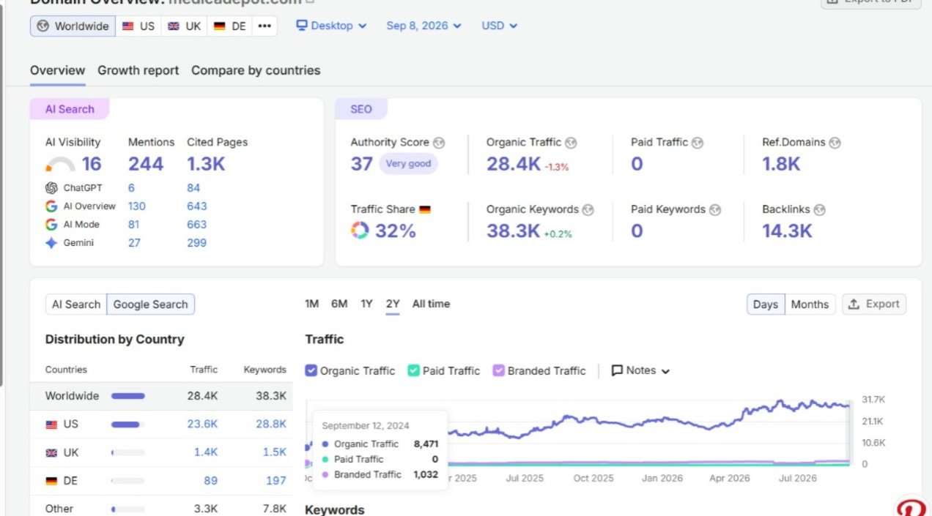Click the Other row traffic share bar
Viewport: 932px width, 516px height.
[x=127, y=509]
